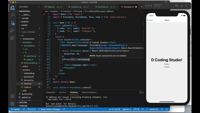The image size is (200, 113).
Task: Click Ln 17, Col 33 cursor position
Action: point(114,109)
